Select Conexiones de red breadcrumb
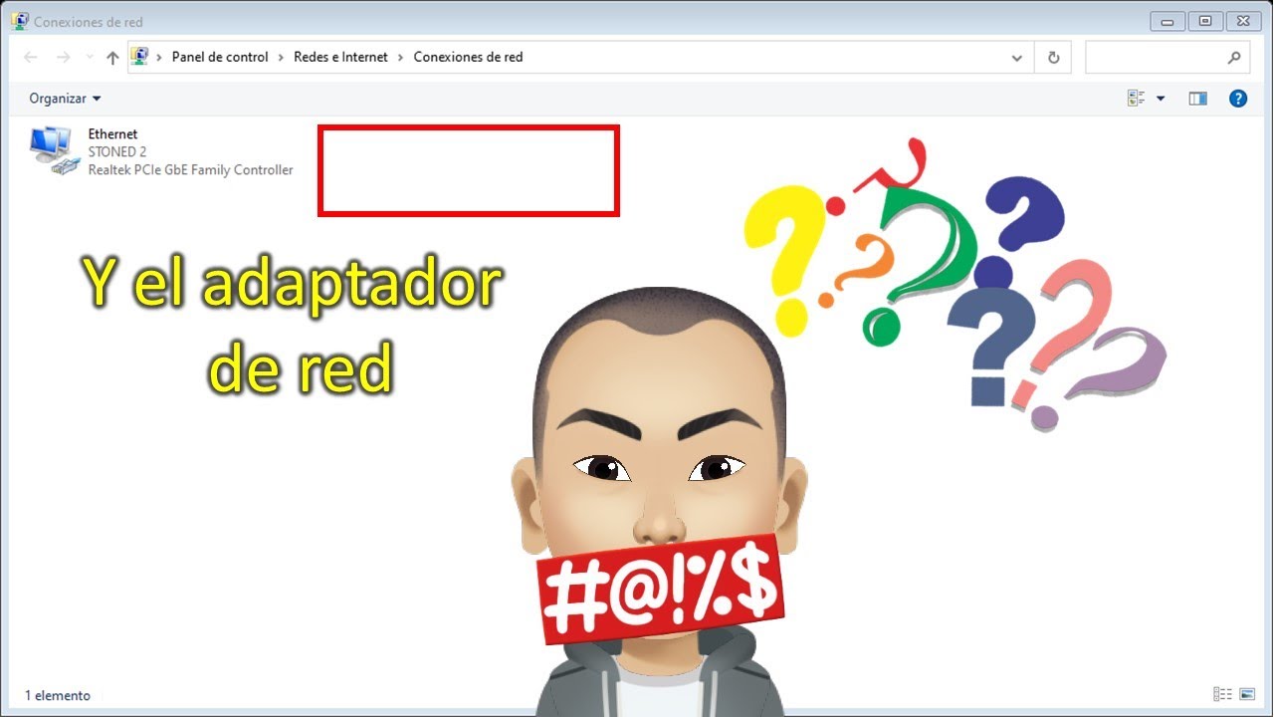Screen dimensions: 1274x717 click(x=468, y=58)
